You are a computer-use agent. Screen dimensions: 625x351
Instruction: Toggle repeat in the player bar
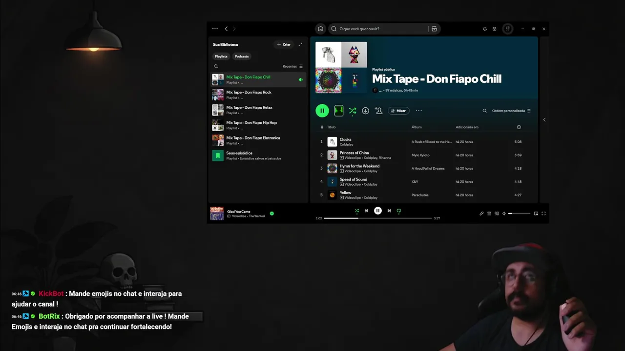pos(399,211)
